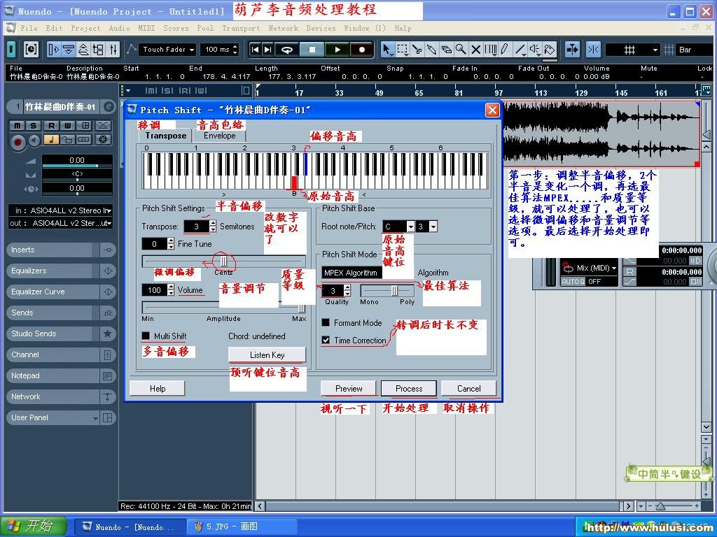The width and height of the screenshot is (717, 537).
Task: Click the transport Record button
Action: tap(362, 50)
